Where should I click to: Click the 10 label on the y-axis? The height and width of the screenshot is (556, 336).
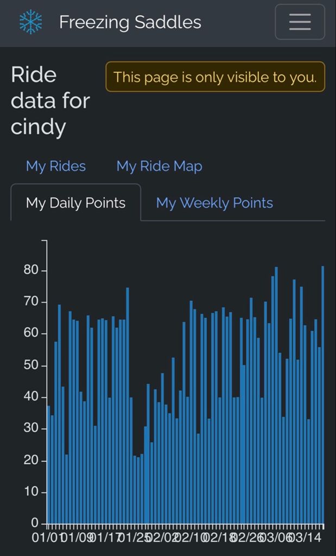click(31, 492)
